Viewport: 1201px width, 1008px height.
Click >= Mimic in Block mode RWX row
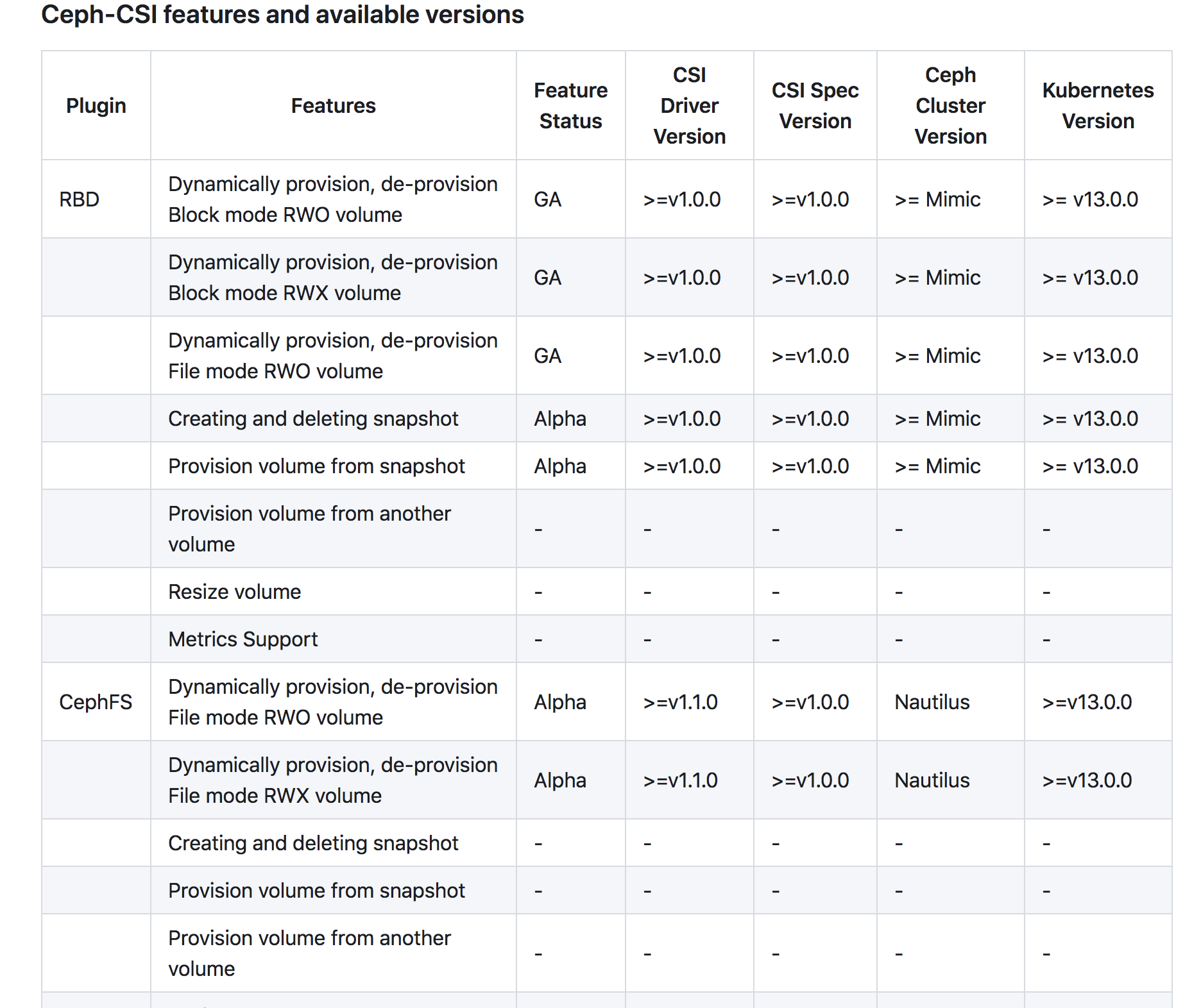coord(937,278)
